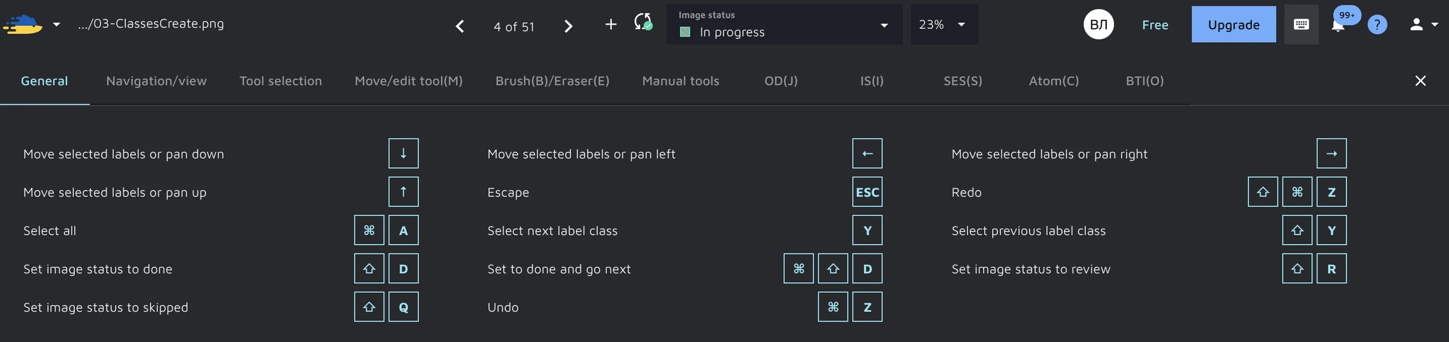1449x342 pixels.
Task: Close the shortcuts panel with X
Action: pyautogui.click(x=1421, y=80)
